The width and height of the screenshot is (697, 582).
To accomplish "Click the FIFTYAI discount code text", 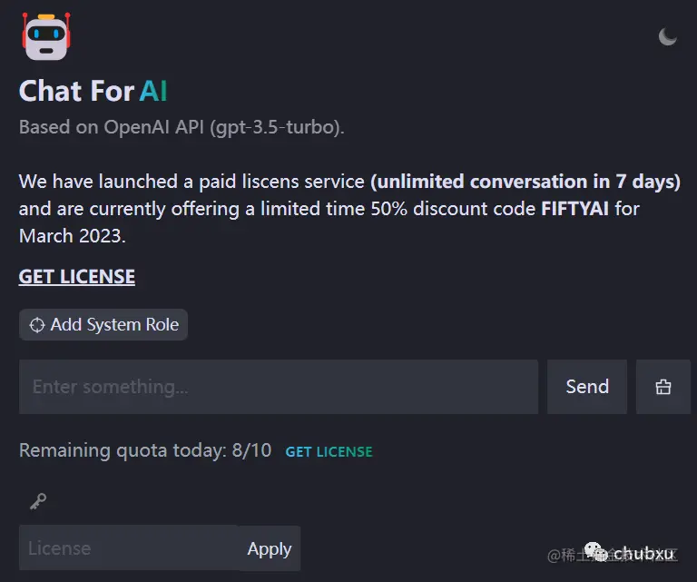I will [x=575, y=209].
